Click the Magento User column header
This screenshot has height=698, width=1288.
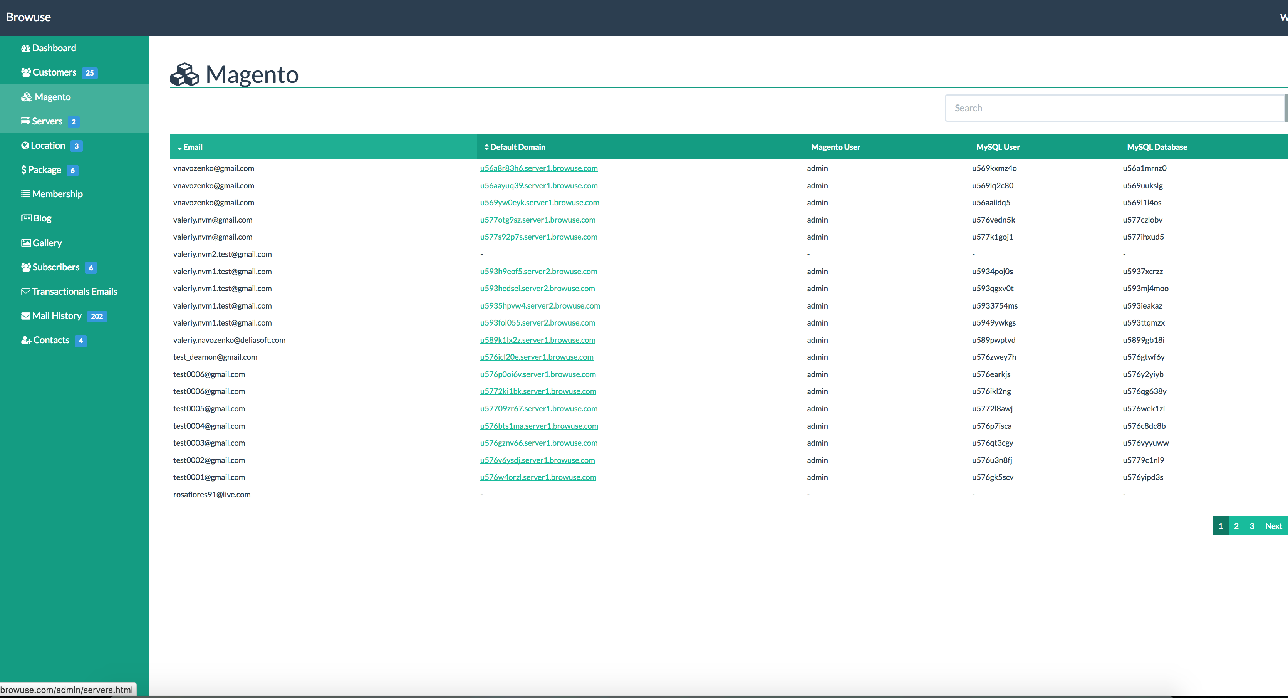(x=835, y=147)
